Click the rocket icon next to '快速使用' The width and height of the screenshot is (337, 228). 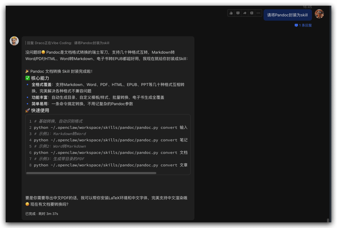[x=27, y=110]
